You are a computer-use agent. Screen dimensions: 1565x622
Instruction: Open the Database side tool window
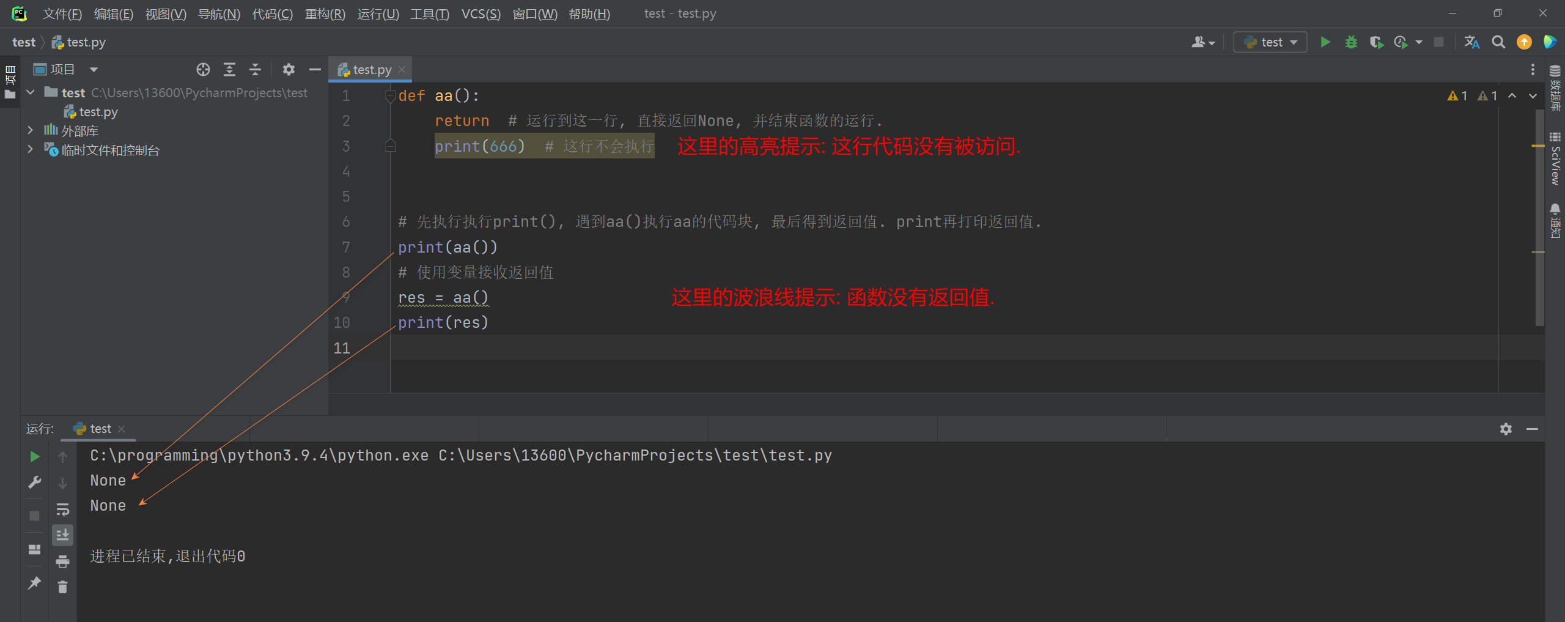(1555, 87)
